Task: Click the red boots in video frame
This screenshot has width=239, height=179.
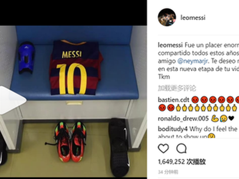Action: click(x=70, y=142)
